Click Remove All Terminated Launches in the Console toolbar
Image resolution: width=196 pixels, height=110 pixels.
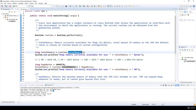pos(166,85)
